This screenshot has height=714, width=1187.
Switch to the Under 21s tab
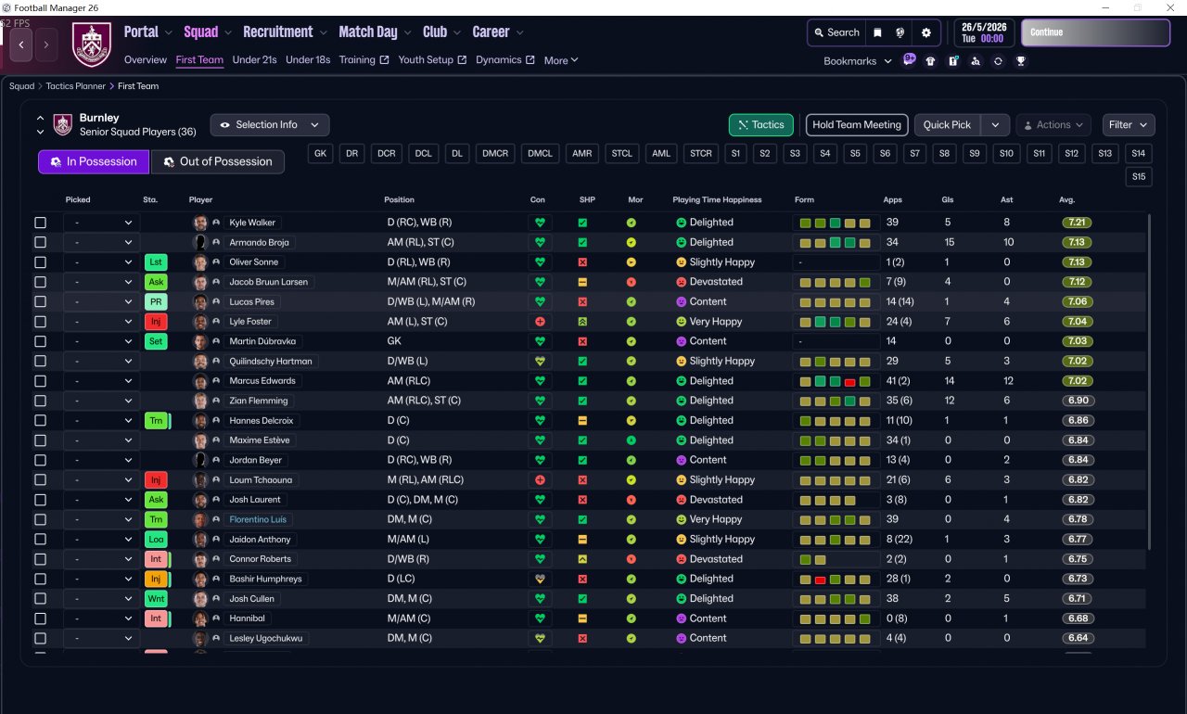(x=255, y=60)
